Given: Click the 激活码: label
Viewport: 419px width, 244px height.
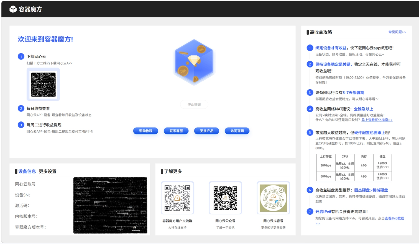Looking at the screenshot, I should pos(22,206).
